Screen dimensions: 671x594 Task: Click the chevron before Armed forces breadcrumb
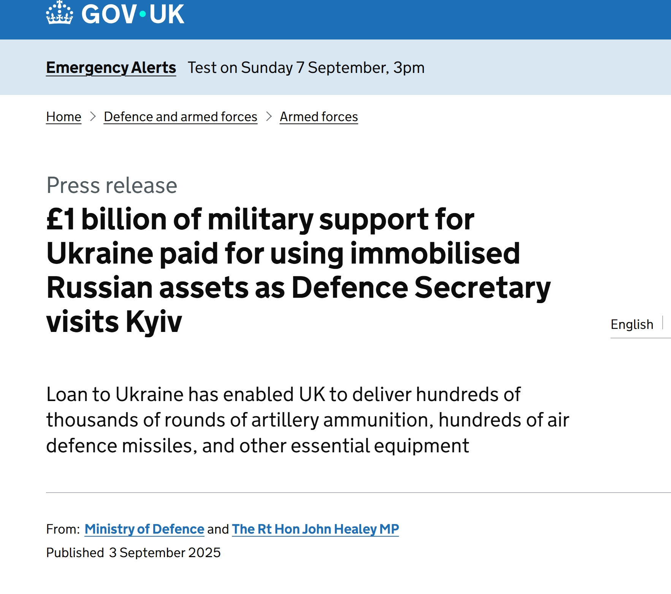(269, 116)
